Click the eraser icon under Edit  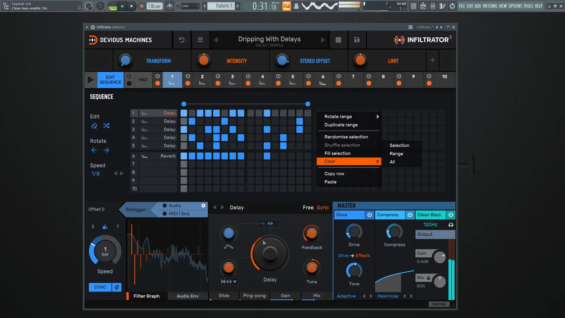click(94, 126)
